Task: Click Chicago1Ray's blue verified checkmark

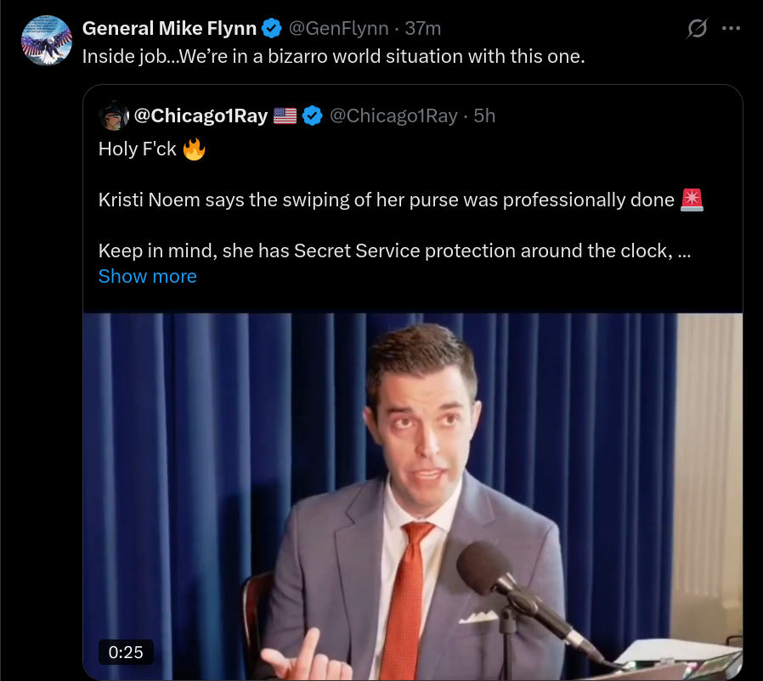Action: pos(313,115)
